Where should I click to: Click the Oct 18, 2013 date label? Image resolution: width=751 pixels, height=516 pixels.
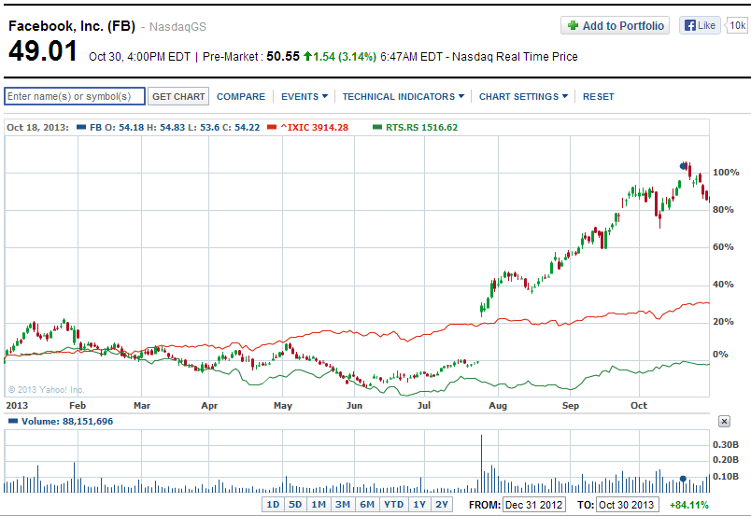click(x=37, y=127)
